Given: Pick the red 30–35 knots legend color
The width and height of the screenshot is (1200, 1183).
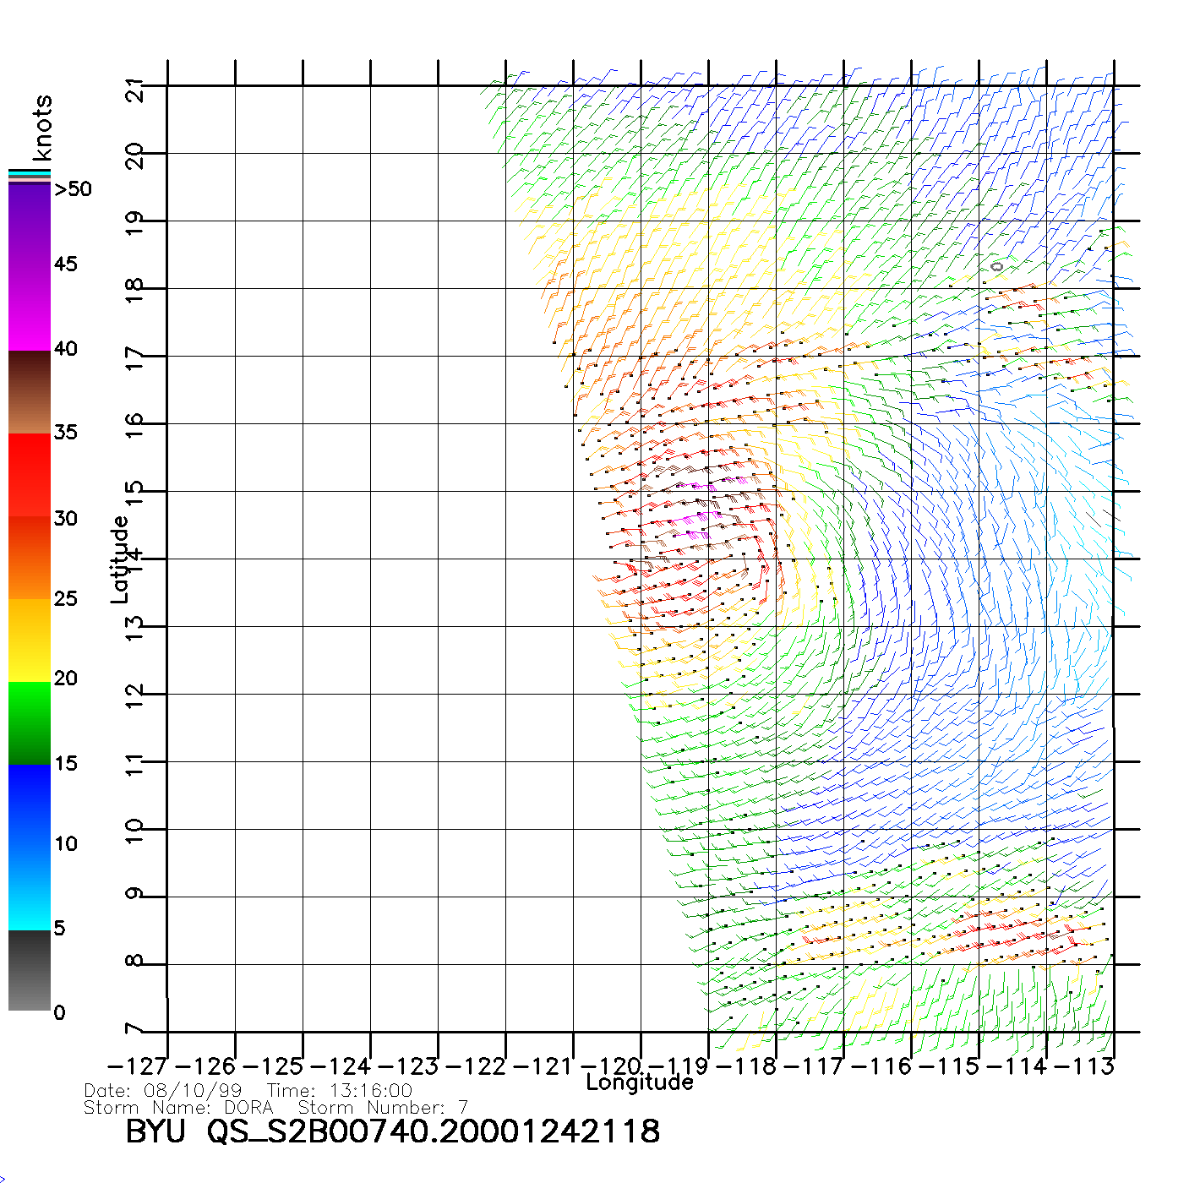Looking at the screenshot, I should click(x=30, y=475).
